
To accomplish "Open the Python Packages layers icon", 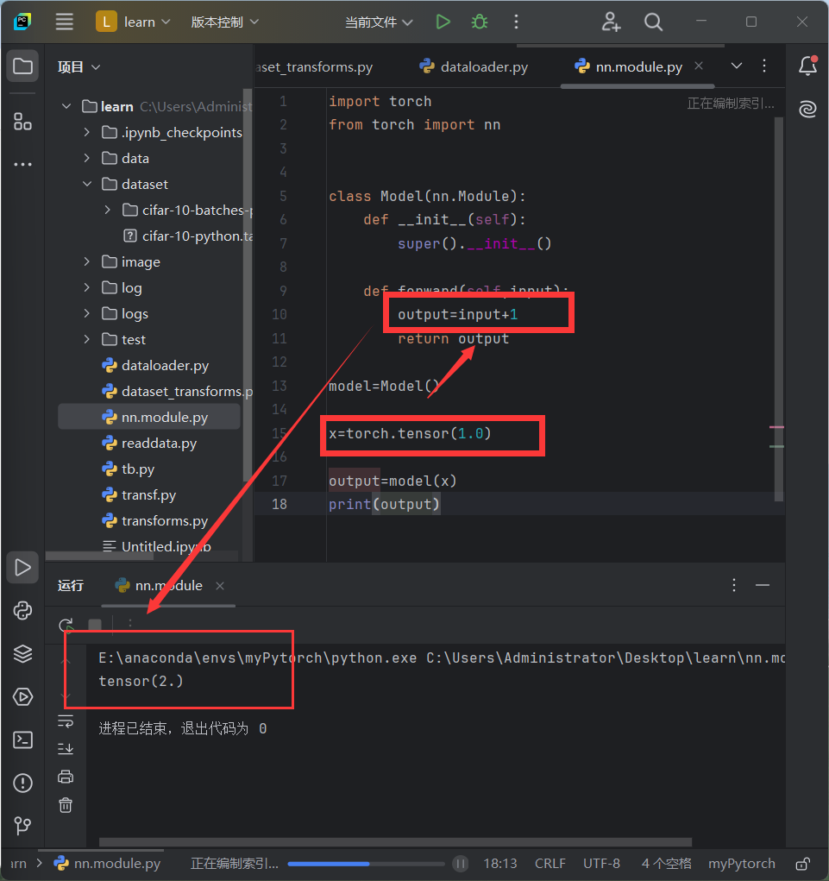I will coord(22,653).
